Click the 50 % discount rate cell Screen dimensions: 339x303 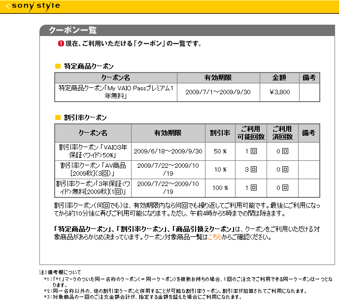[220, 151]
